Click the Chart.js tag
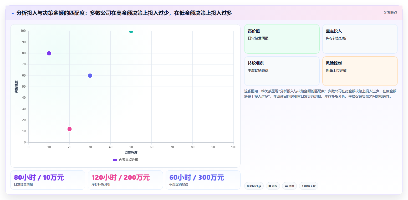Viewport: 408px width, 200px height. [254, 186]
